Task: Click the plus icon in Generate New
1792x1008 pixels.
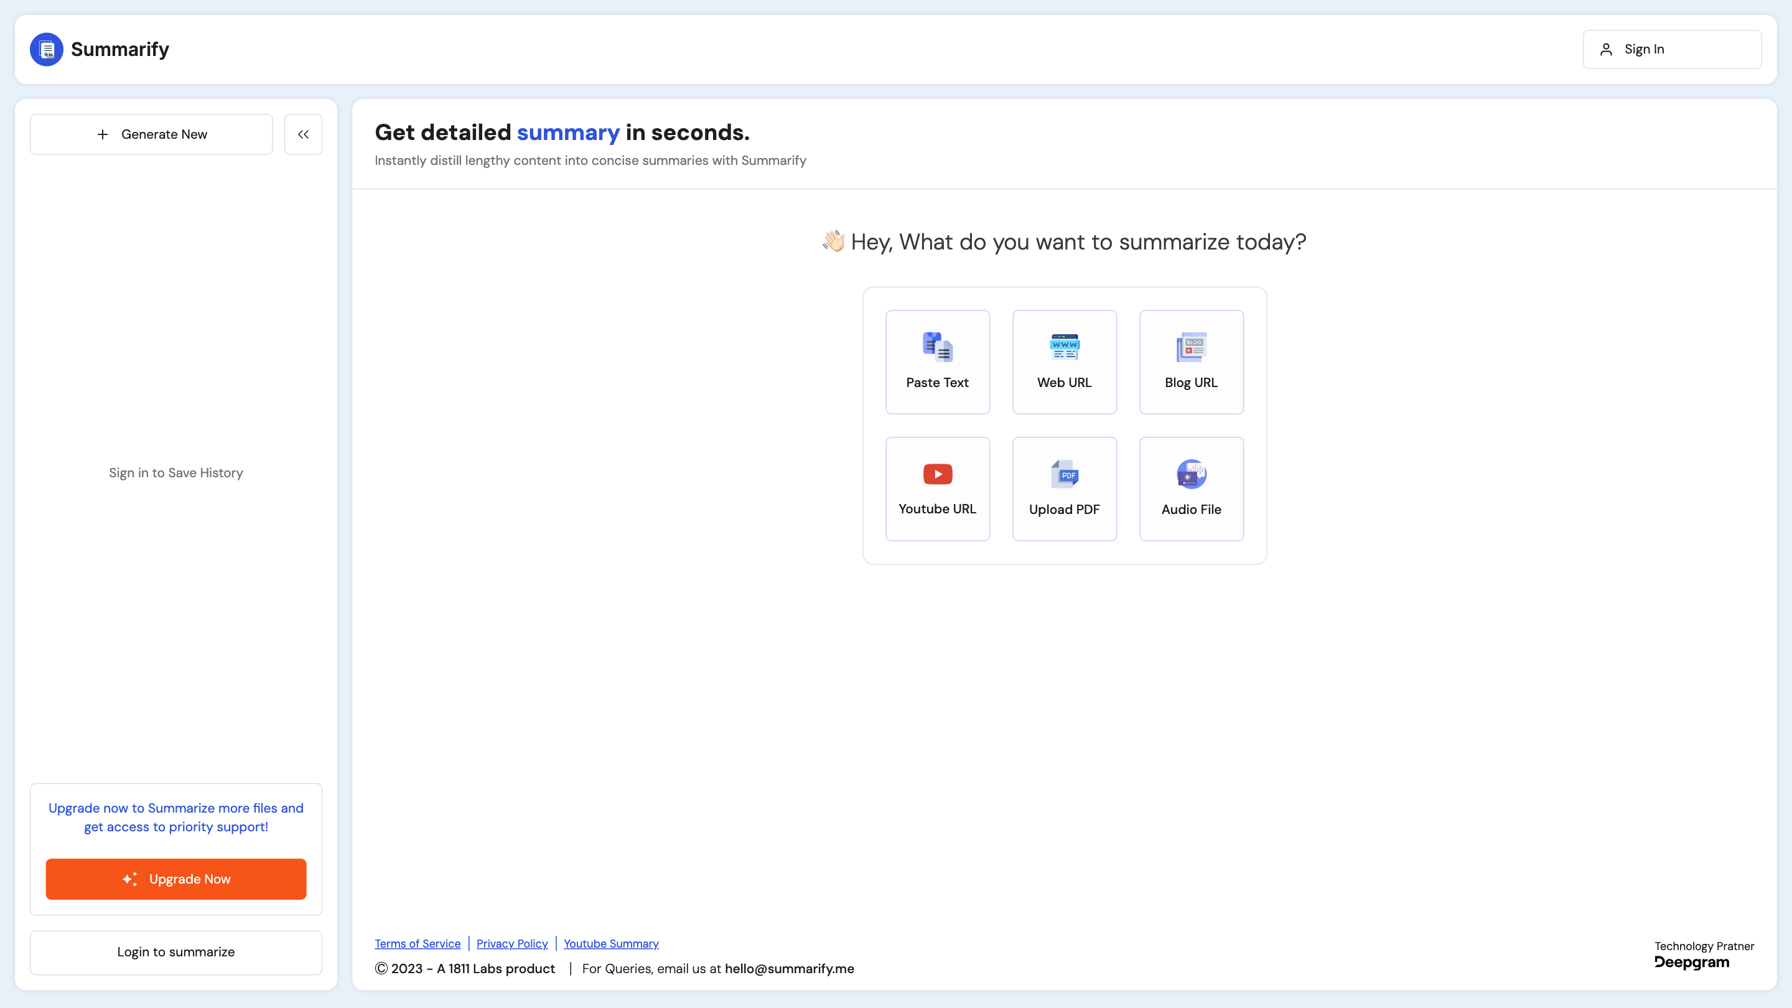Action: click(x=102, y=134)
